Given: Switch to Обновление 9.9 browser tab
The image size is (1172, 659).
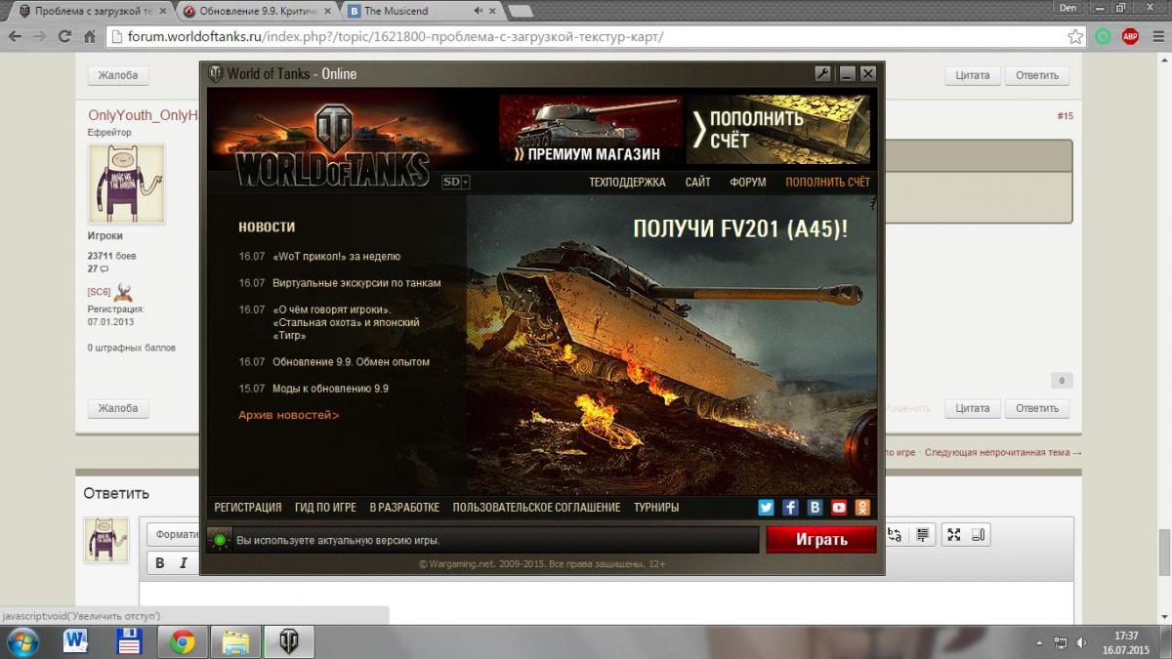Looking at the screenshot, I should (x=258, y=11).
